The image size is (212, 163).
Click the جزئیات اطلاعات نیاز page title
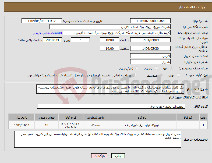coord(192,7)
